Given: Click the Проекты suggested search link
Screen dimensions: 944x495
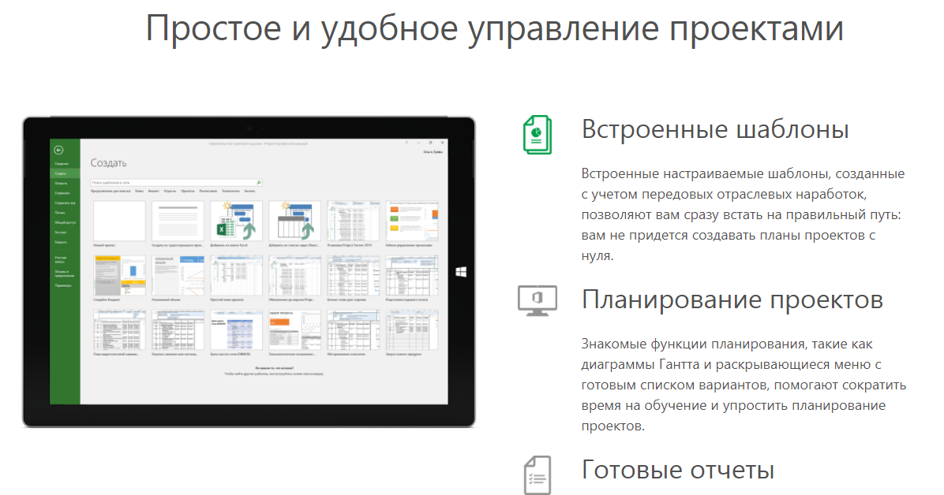Looking at the screenshot, I should (188, 192).
